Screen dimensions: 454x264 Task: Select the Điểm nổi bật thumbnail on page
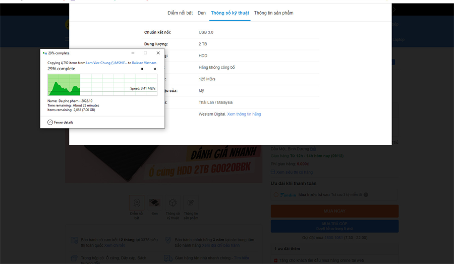pyautogui.click(x=137, y=202)
